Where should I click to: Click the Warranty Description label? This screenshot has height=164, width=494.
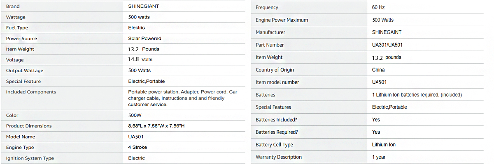(x=278, y=157)
